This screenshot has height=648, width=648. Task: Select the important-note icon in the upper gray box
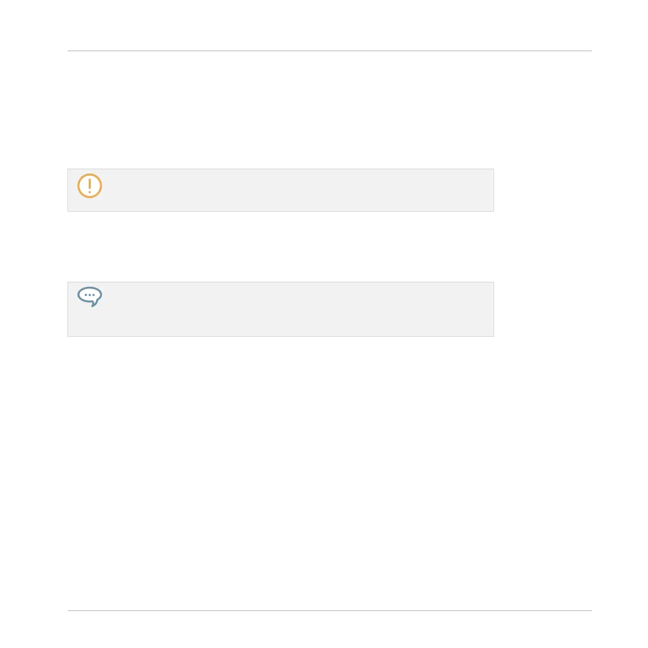pos(90,186)
